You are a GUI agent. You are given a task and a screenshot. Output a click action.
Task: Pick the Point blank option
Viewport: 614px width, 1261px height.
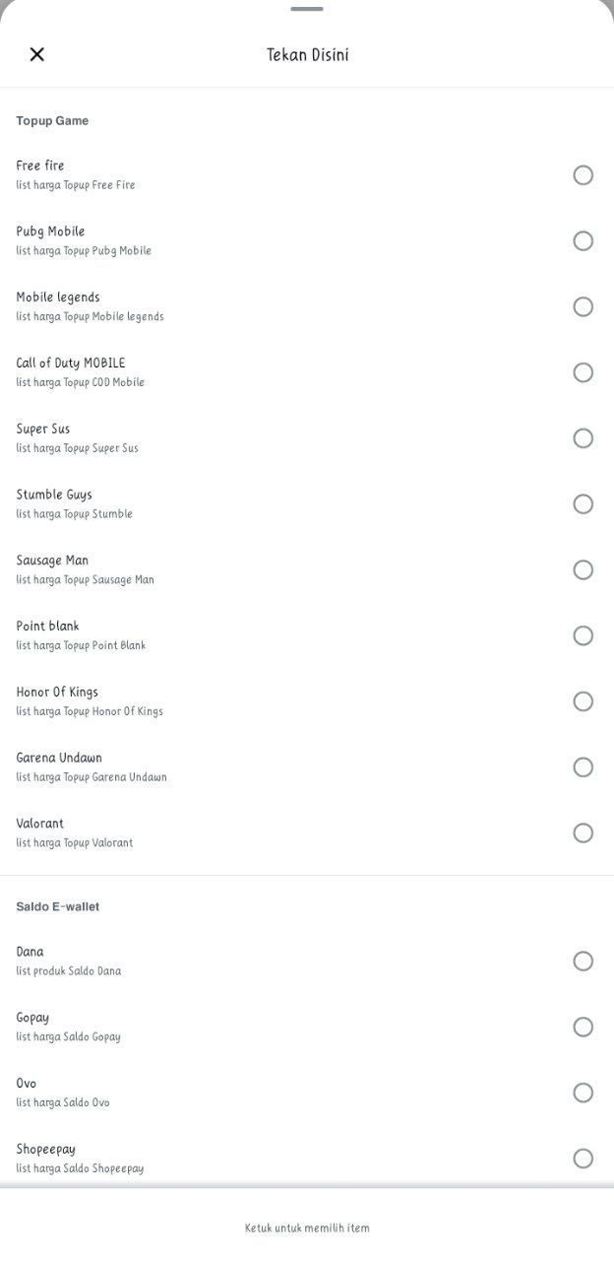point(583,635)
